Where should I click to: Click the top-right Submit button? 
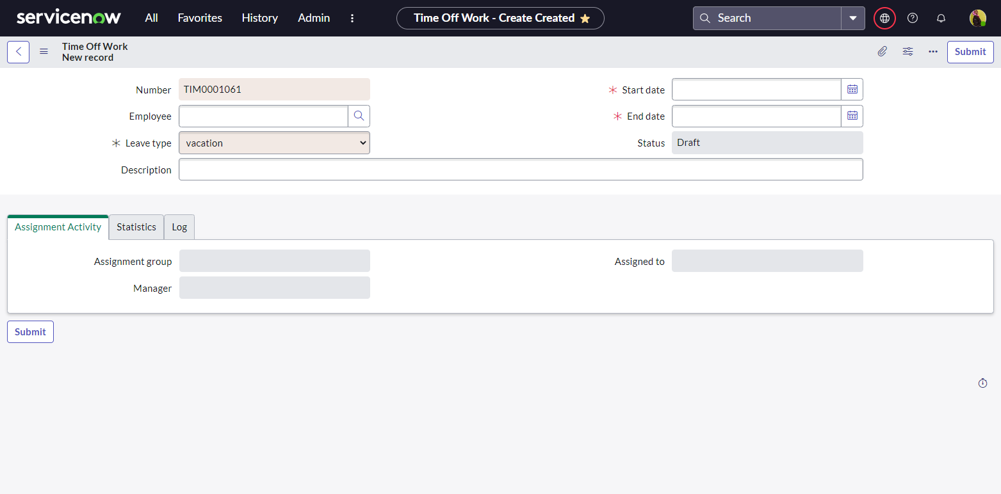tap(970, 52)
